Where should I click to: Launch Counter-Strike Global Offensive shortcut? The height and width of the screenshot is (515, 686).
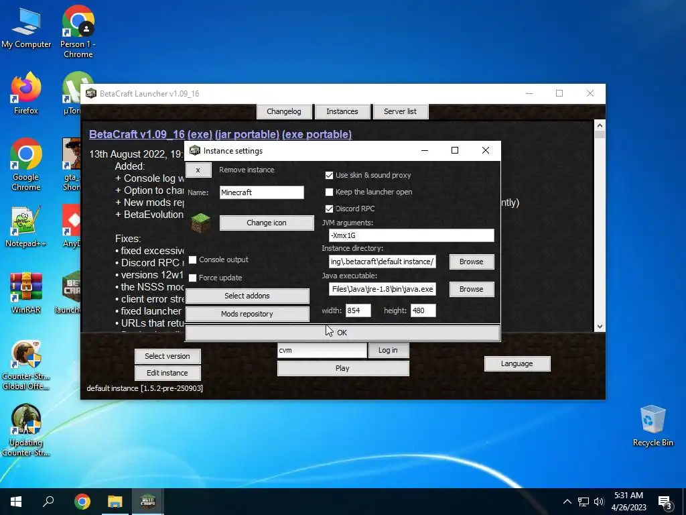tap(26, 365)
